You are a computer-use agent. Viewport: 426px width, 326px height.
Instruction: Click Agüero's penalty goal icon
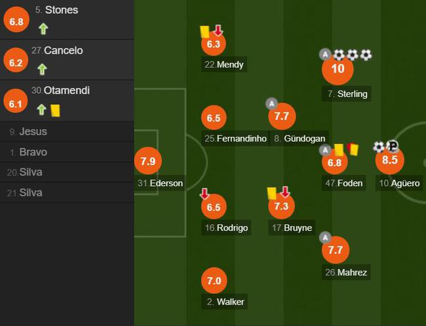pos(392,147)
